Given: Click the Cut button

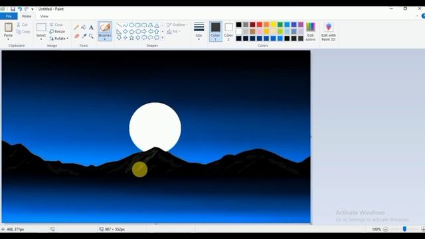Looking at the screenshot, I should pyautogui.click(x=22, y=25).
